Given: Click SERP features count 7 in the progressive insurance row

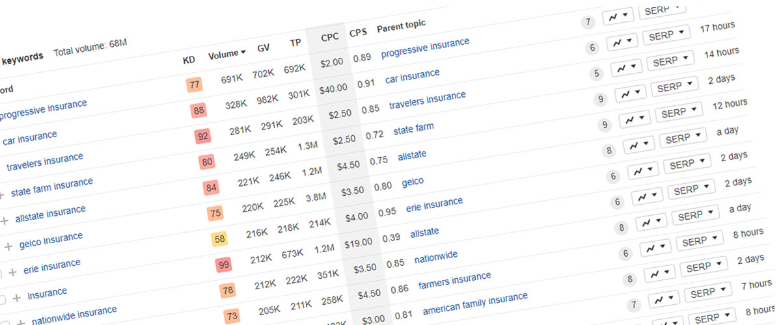Looking at the screenshot, I should coord(588,22).
